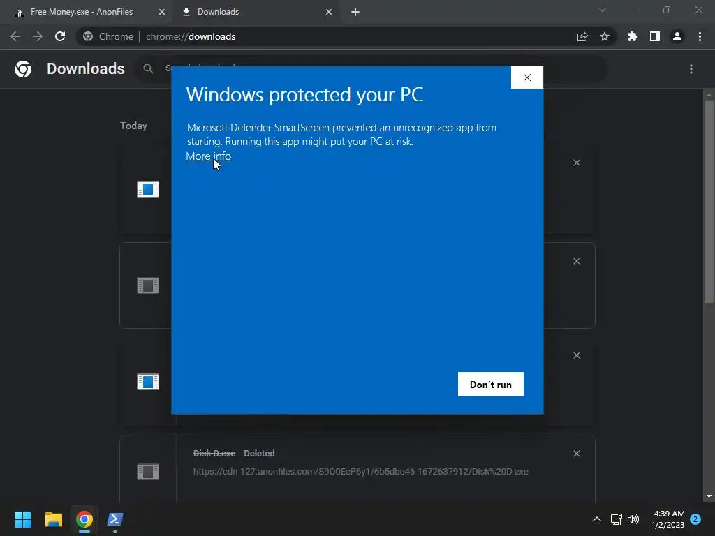Close the Downloads tab
The image size is (715, 536).
[329, 12]
